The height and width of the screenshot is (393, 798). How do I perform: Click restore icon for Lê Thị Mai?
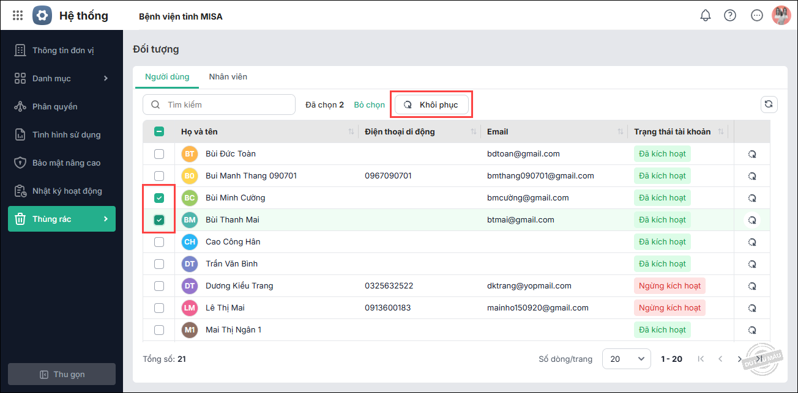(x=752, y=308)
